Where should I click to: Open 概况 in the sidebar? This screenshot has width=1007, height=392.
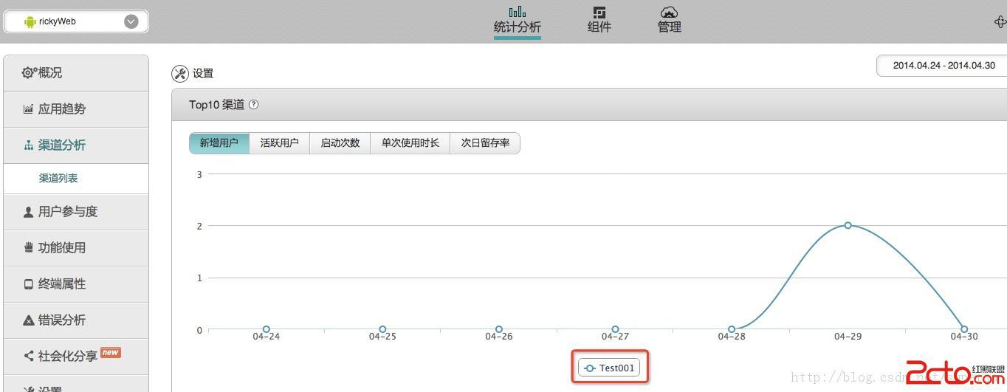click(x=76, y=72)
